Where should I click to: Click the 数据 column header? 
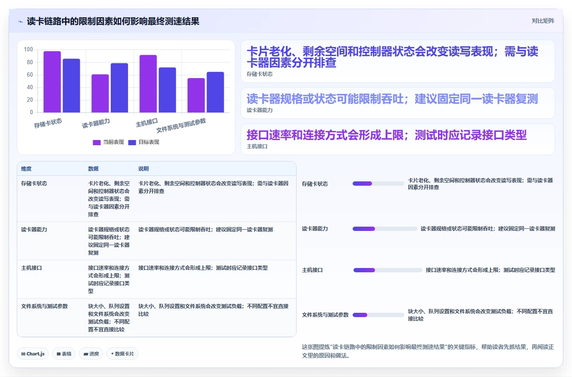click(94, 169)
